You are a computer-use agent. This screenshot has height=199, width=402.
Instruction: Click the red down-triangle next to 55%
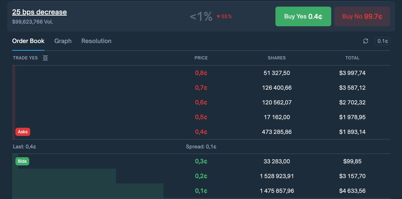219,17
